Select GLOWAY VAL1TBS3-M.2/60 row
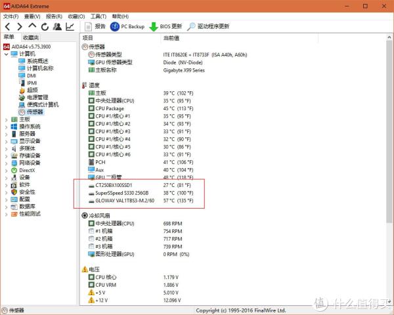 coord(141,201)
